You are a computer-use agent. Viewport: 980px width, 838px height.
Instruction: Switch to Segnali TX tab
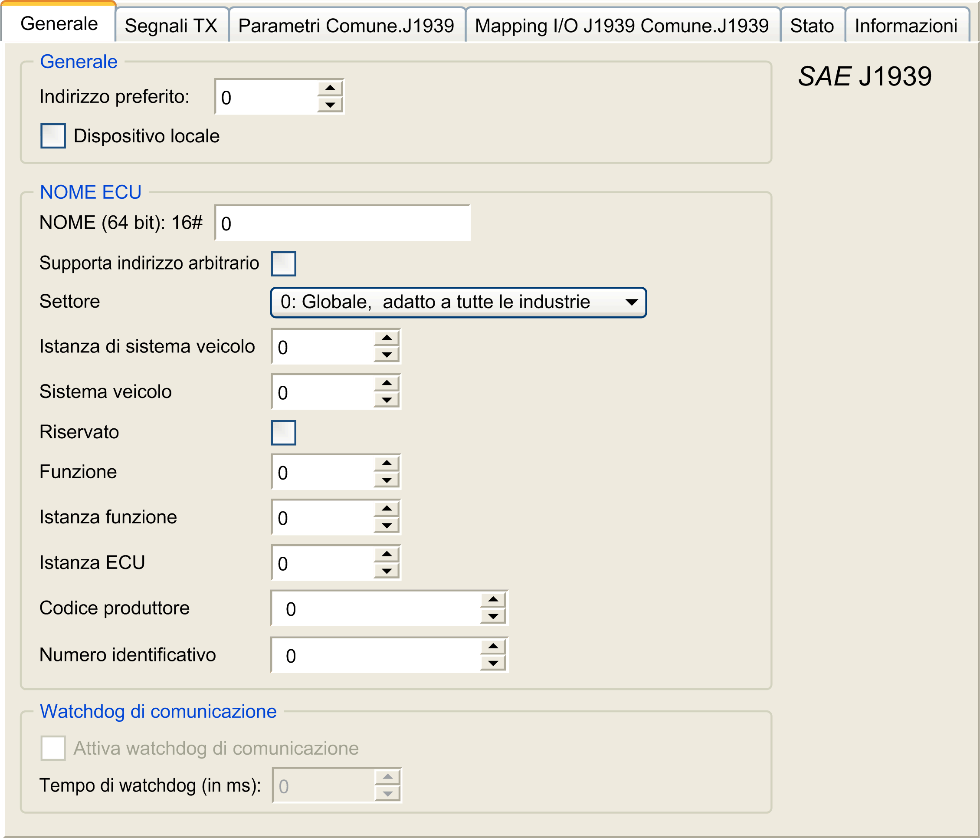(x=171, y=26)
